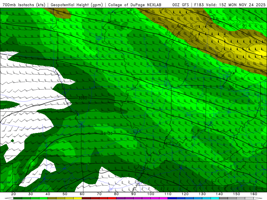267x200 pixels.
Task: Select the bright yellow swatch before 60
Action: point(78,198)
